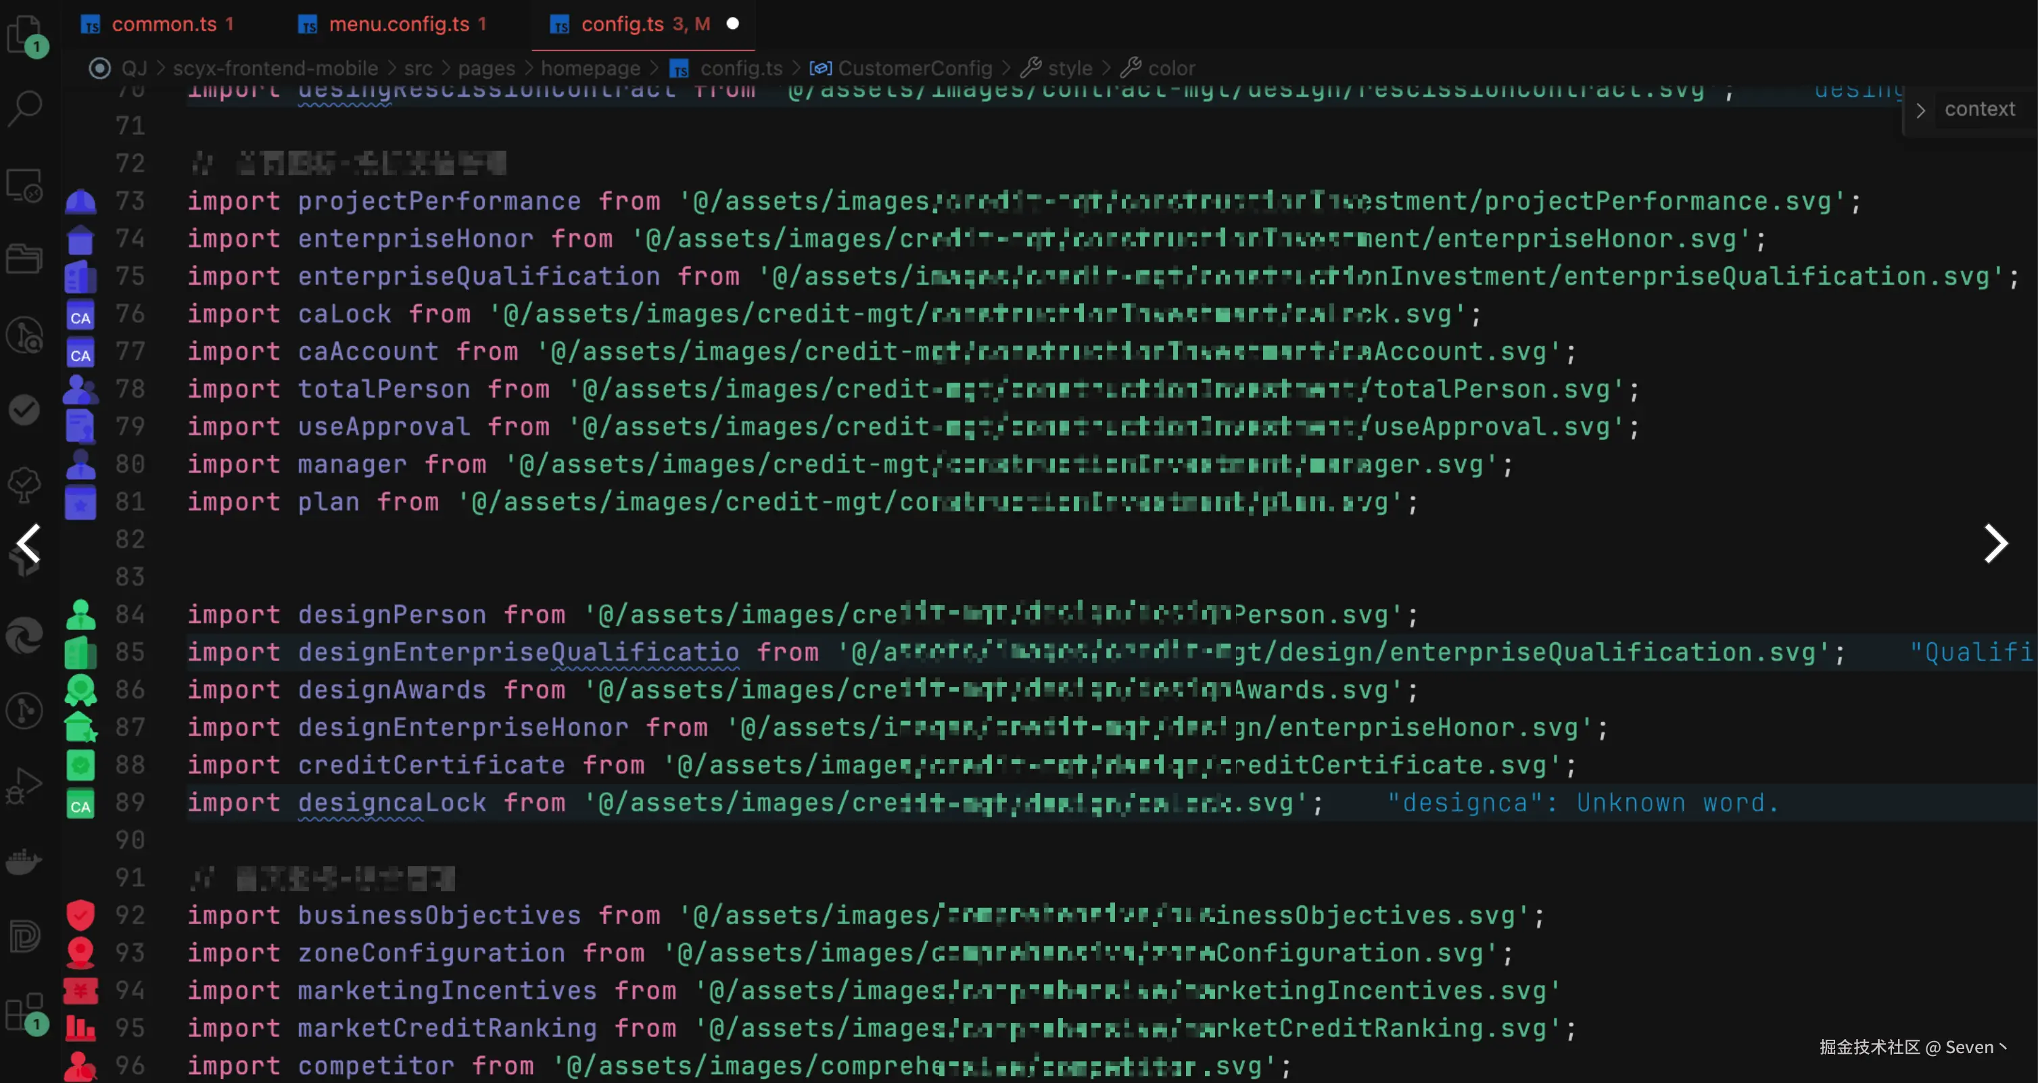The height and width of the screenshot is (1083, 2038).
Task: Go to previous image with left arrow
Action: (29, 544)
